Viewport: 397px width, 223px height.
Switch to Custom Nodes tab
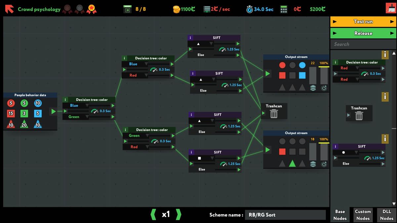click(363, 215)
